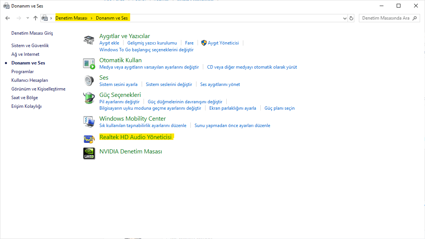Select Erişim Kolaylığı category
The height and width of the screenshot is (239, 425).
coord(26,106)
